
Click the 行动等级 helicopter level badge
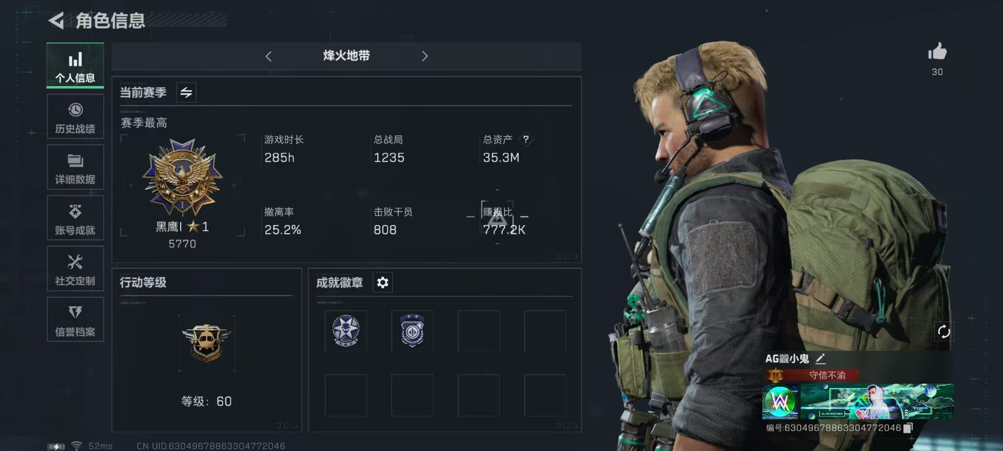[206, 343]
